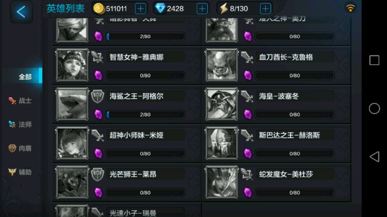The height and width of the screenshot is (217, 387).
Task: Tap Android home circle button
Action: (x=374, y=108)
